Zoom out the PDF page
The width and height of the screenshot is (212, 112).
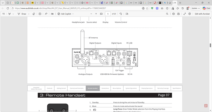[91, 14]
